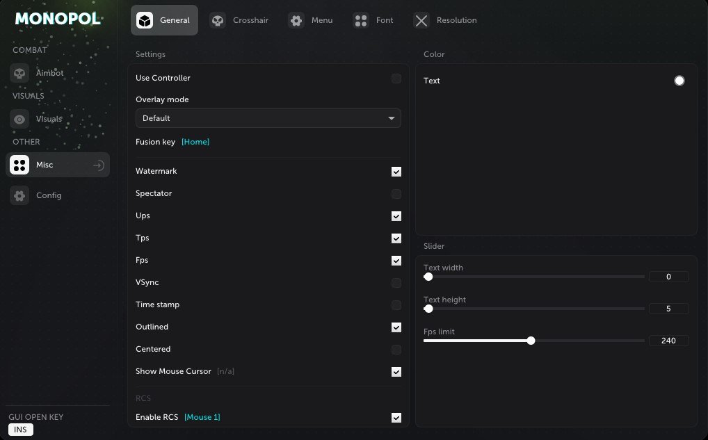Open the Overlay mode dropdown
The image size is (708, 440).
tap(268, 118)
